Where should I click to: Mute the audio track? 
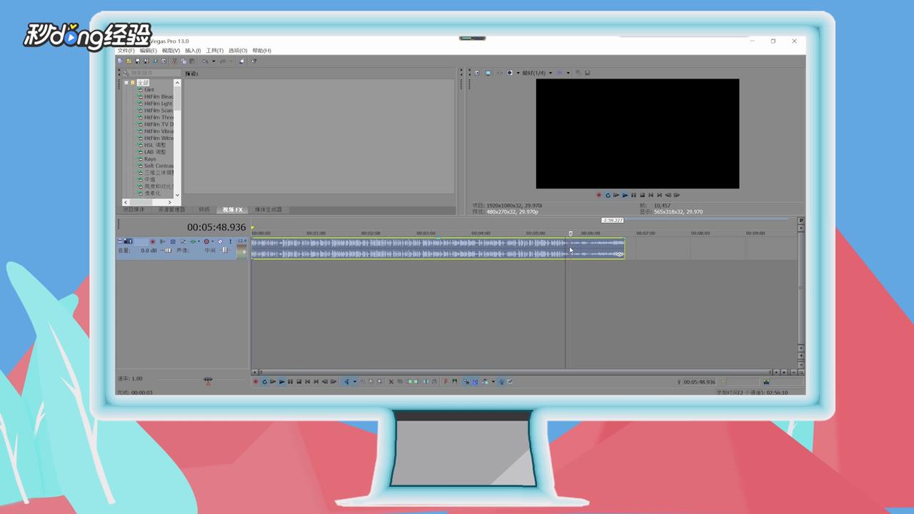click(x=220, y=241)
